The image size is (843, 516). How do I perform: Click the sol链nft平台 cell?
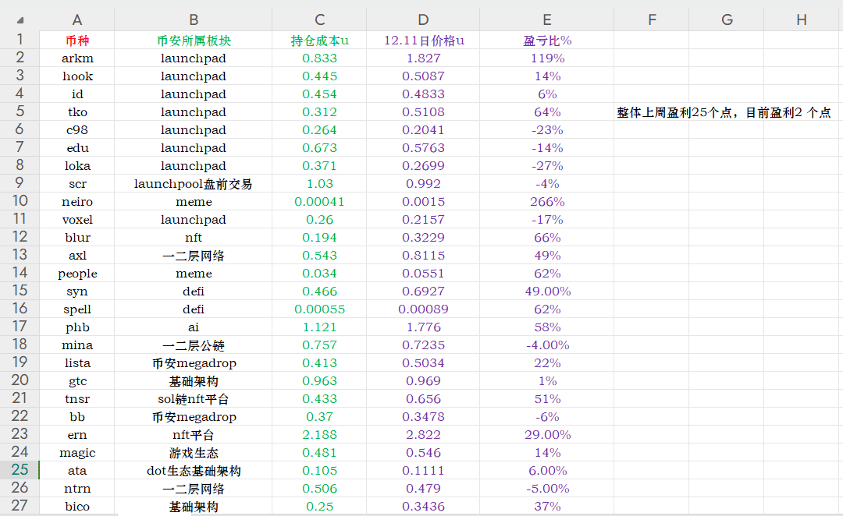click(194, 399)
